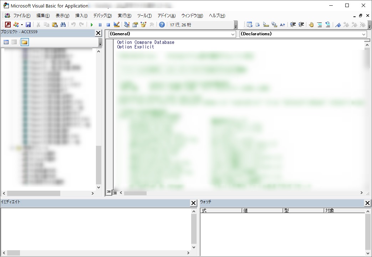
Task: Toggle folders view in Project pane
Action: pos(25,42)
